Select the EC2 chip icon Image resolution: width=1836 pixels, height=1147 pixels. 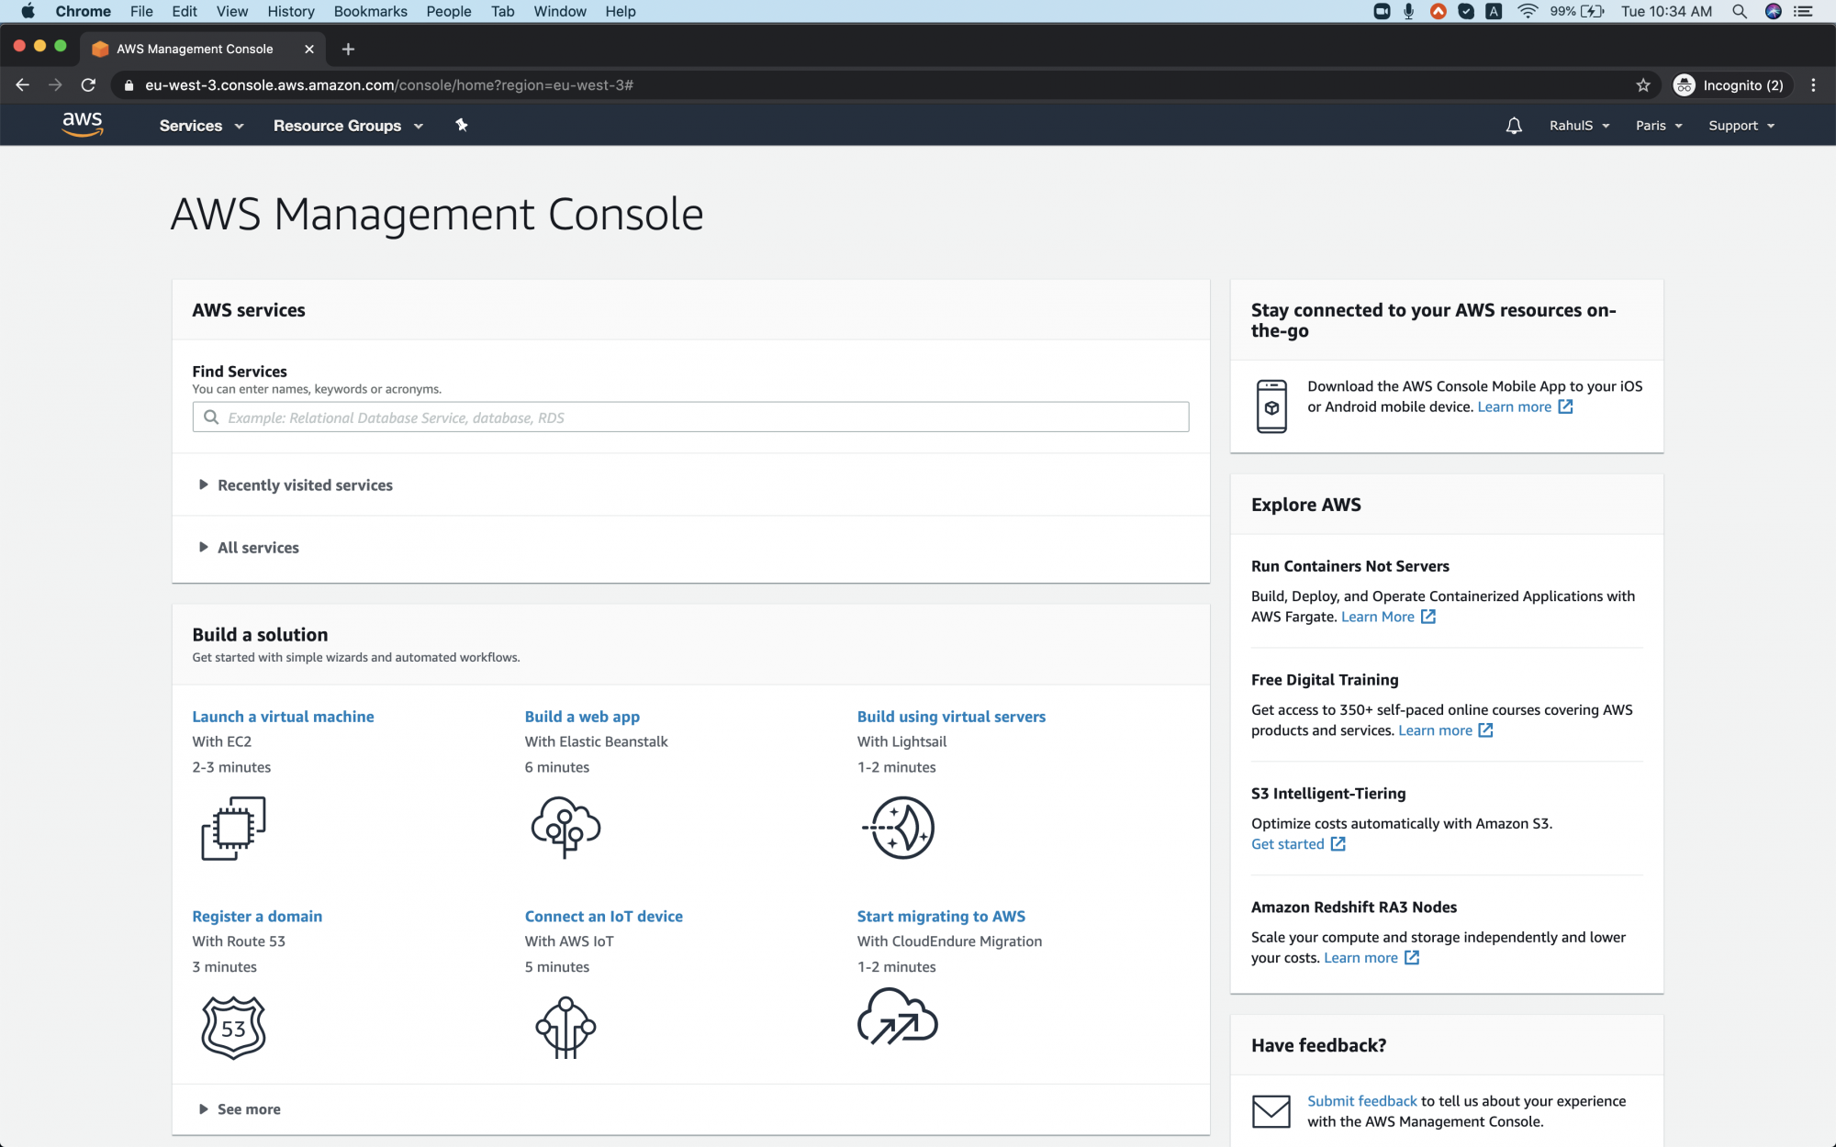[233, 828]
